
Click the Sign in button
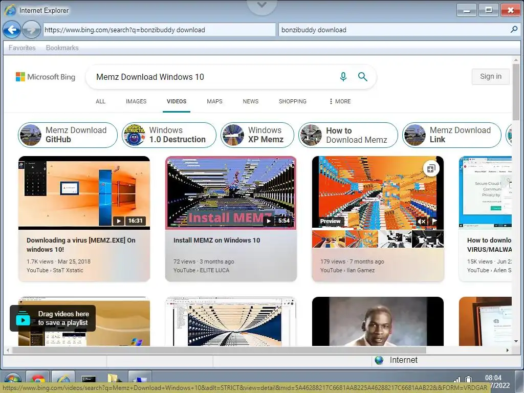491,77
